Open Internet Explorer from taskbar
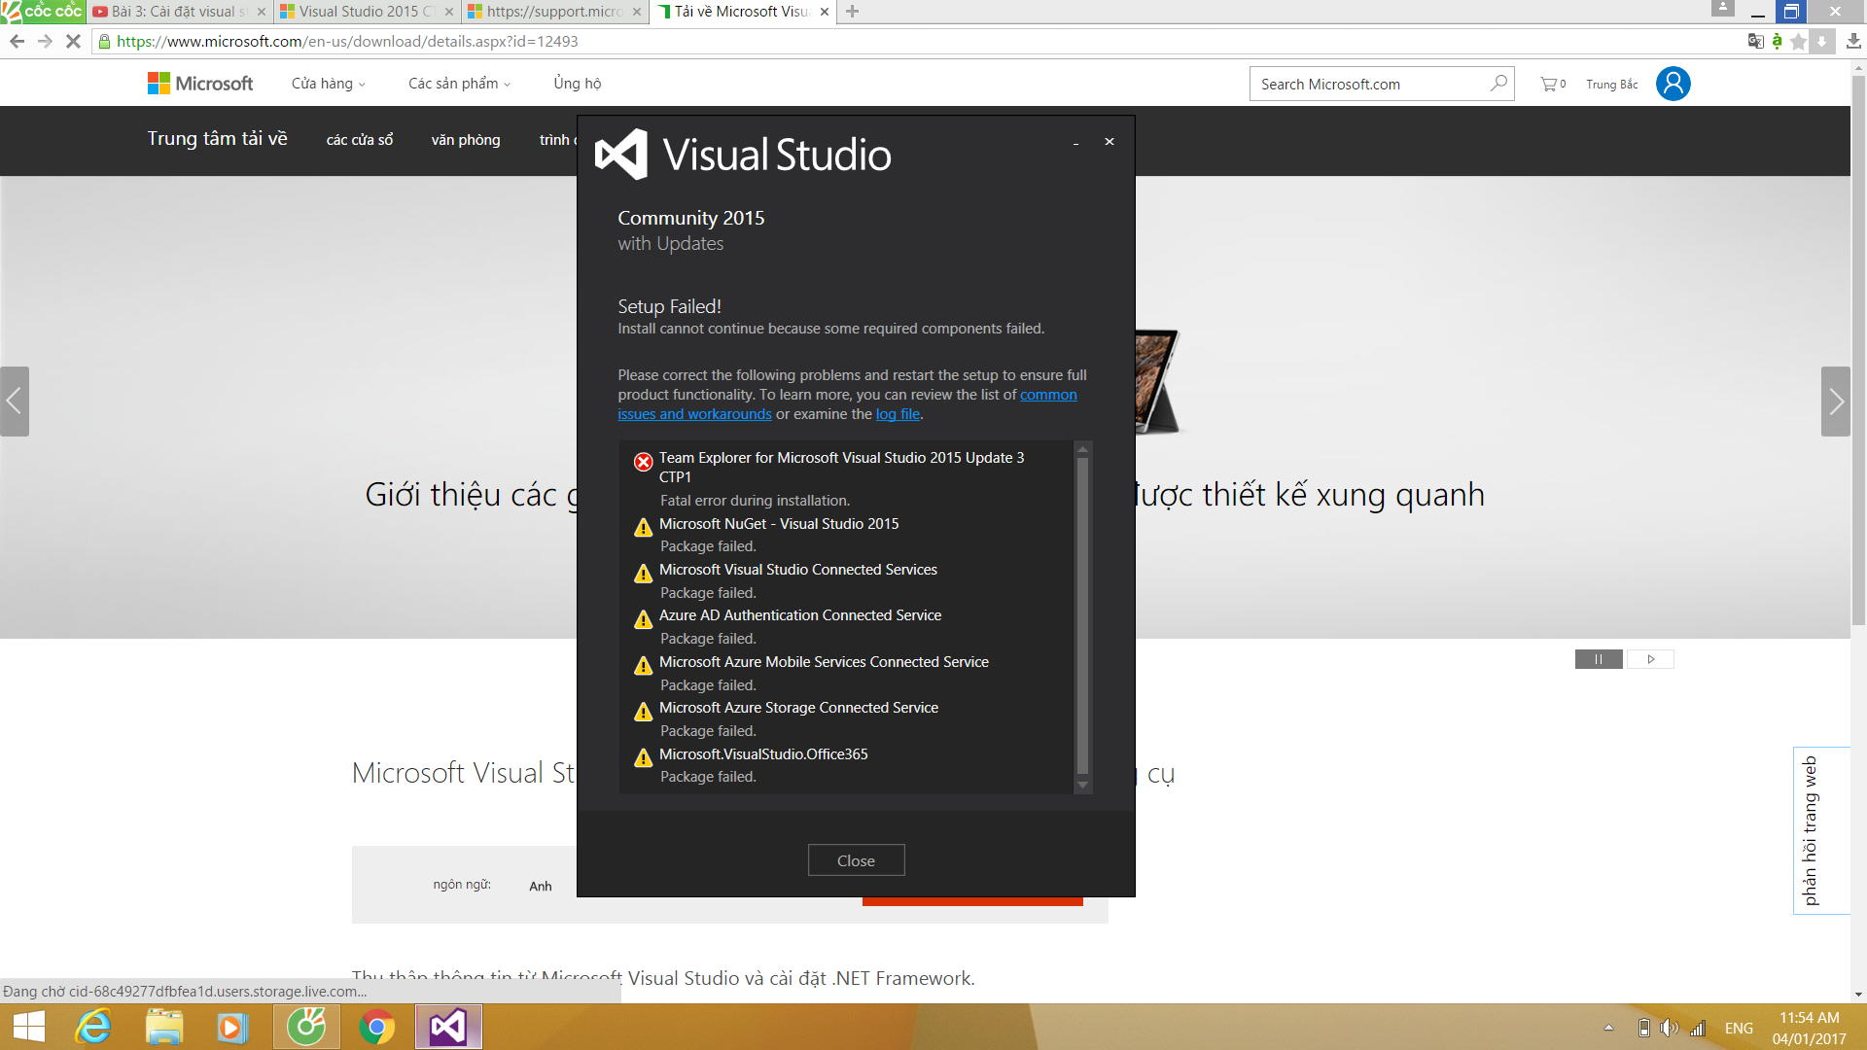Viewport: 1867px width, 1050px height. coord(94,1028)
